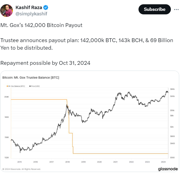
Task: Click the orange Mt. Gox Balance legend dot
Action: coord(7,86)
